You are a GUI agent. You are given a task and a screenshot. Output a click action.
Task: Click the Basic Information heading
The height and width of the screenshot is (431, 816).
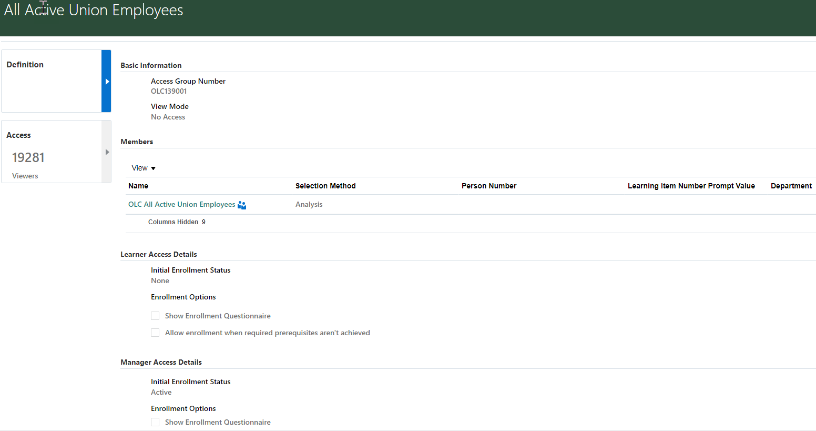tap(151, 65)
